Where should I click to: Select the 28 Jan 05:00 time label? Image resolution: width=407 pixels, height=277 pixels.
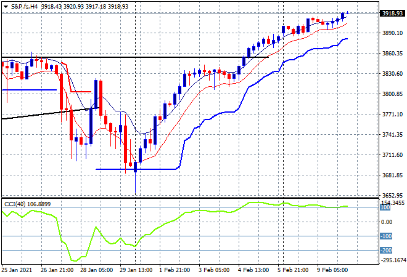pos(96,270)
